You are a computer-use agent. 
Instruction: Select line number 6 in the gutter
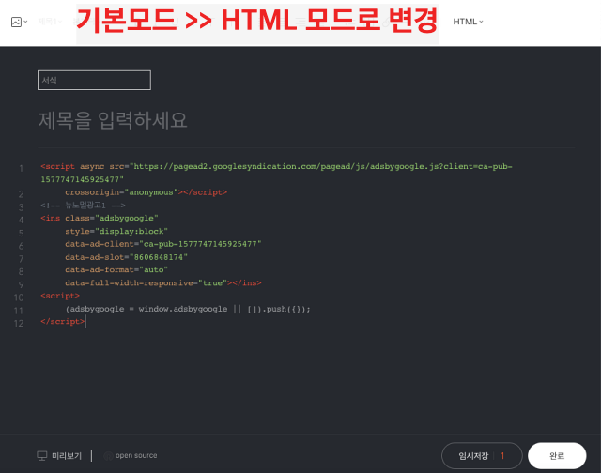point(21,246)
